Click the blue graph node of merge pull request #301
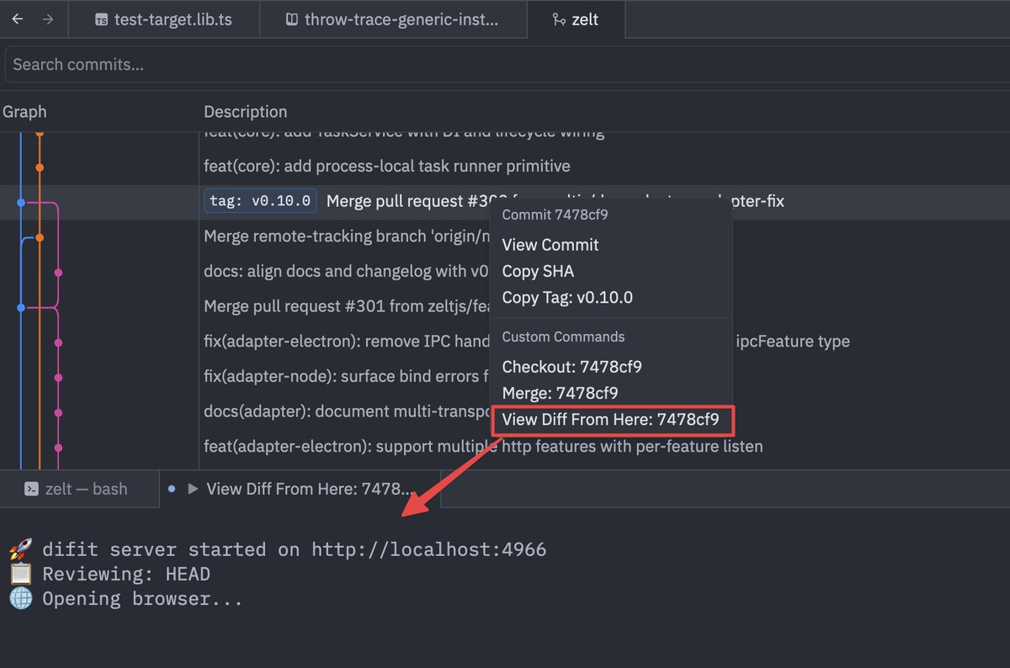1010x668 pixels. pyautogui.click(x=21, y=308)
